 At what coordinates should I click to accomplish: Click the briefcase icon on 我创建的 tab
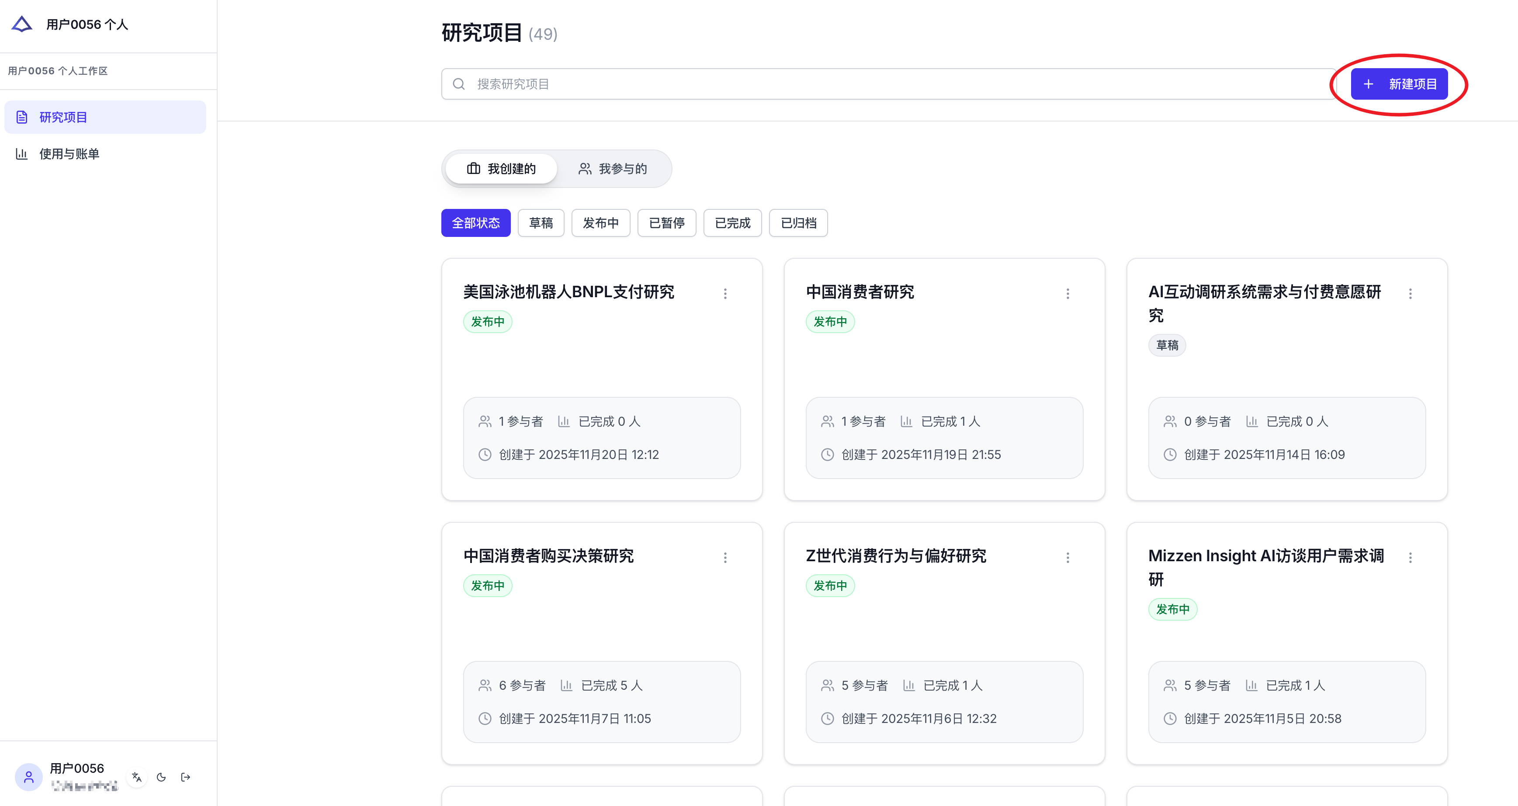[473, 169]
